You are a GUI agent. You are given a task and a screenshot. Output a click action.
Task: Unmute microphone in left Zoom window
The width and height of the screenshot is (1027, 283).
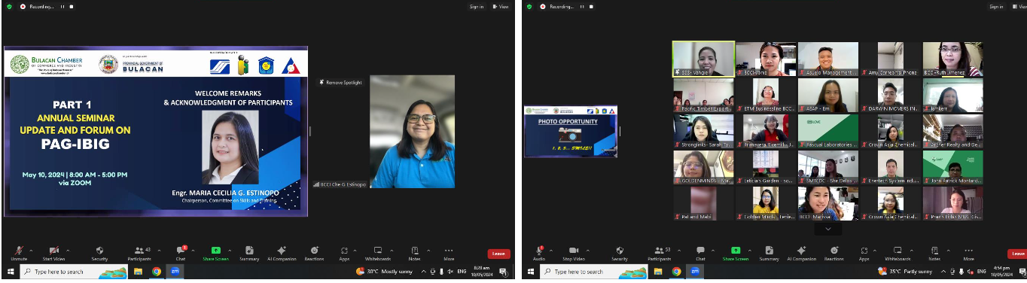tap(19, 253)
